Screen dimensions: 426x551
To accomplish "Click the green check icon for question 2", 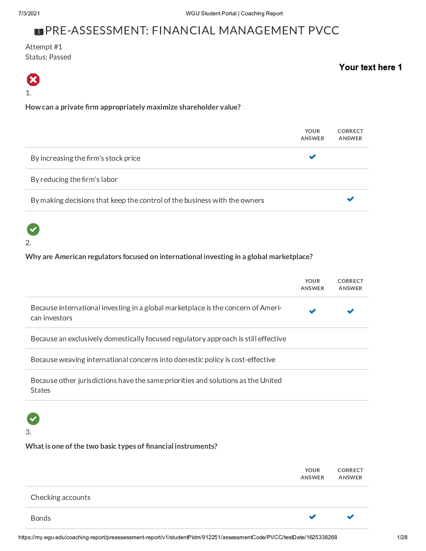I will click(33, 229).
